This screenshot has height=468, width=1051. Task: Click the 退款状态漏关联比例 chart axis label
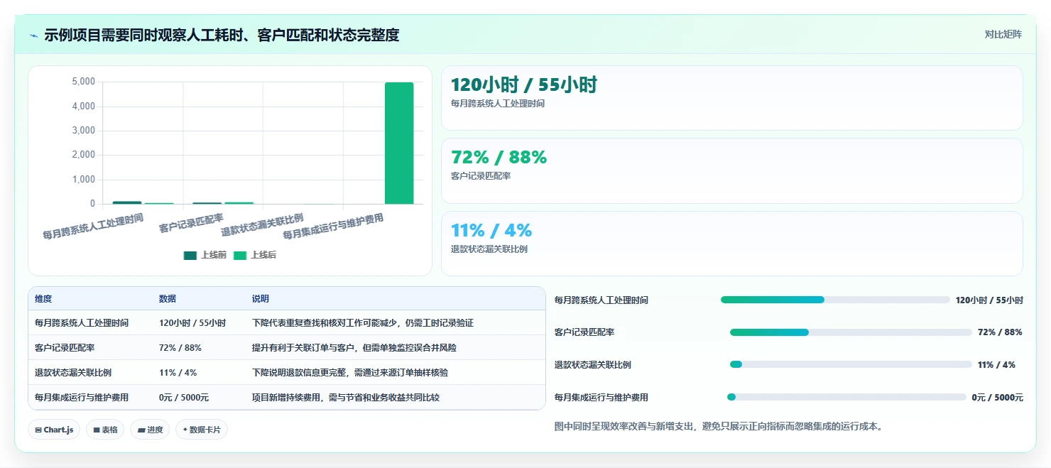(x=263, y=225)
